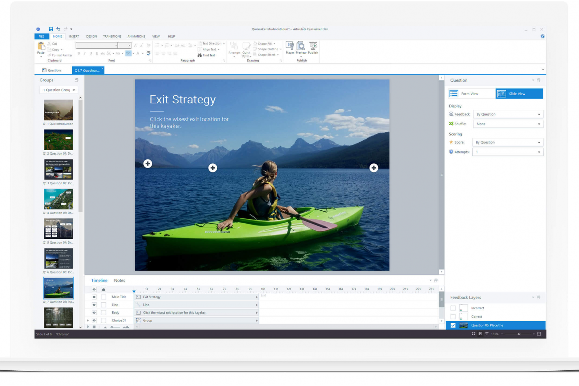Click the Save icon in the title bar

coord(51,29)
